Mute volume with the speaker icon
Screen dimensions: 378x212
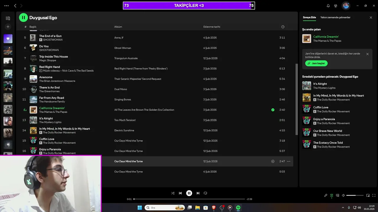[343, 195]
